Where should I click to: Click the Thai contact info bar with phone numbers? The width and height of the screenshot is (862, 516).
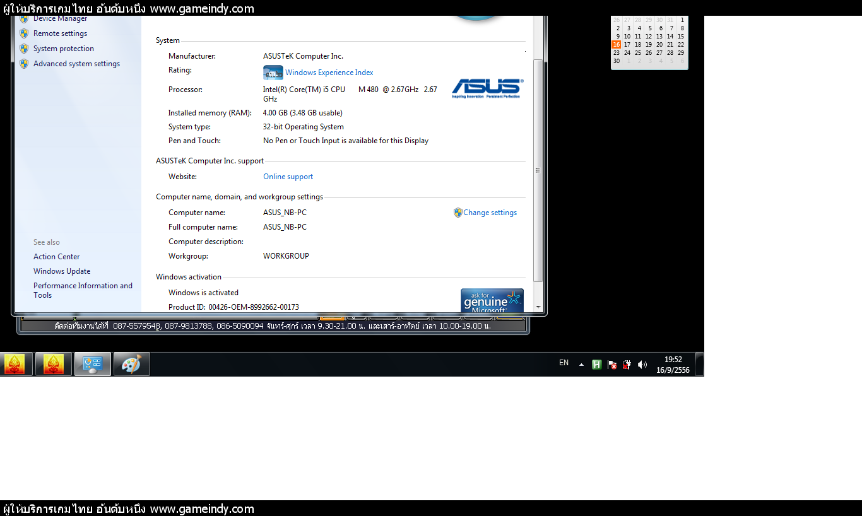click(273, 326)
